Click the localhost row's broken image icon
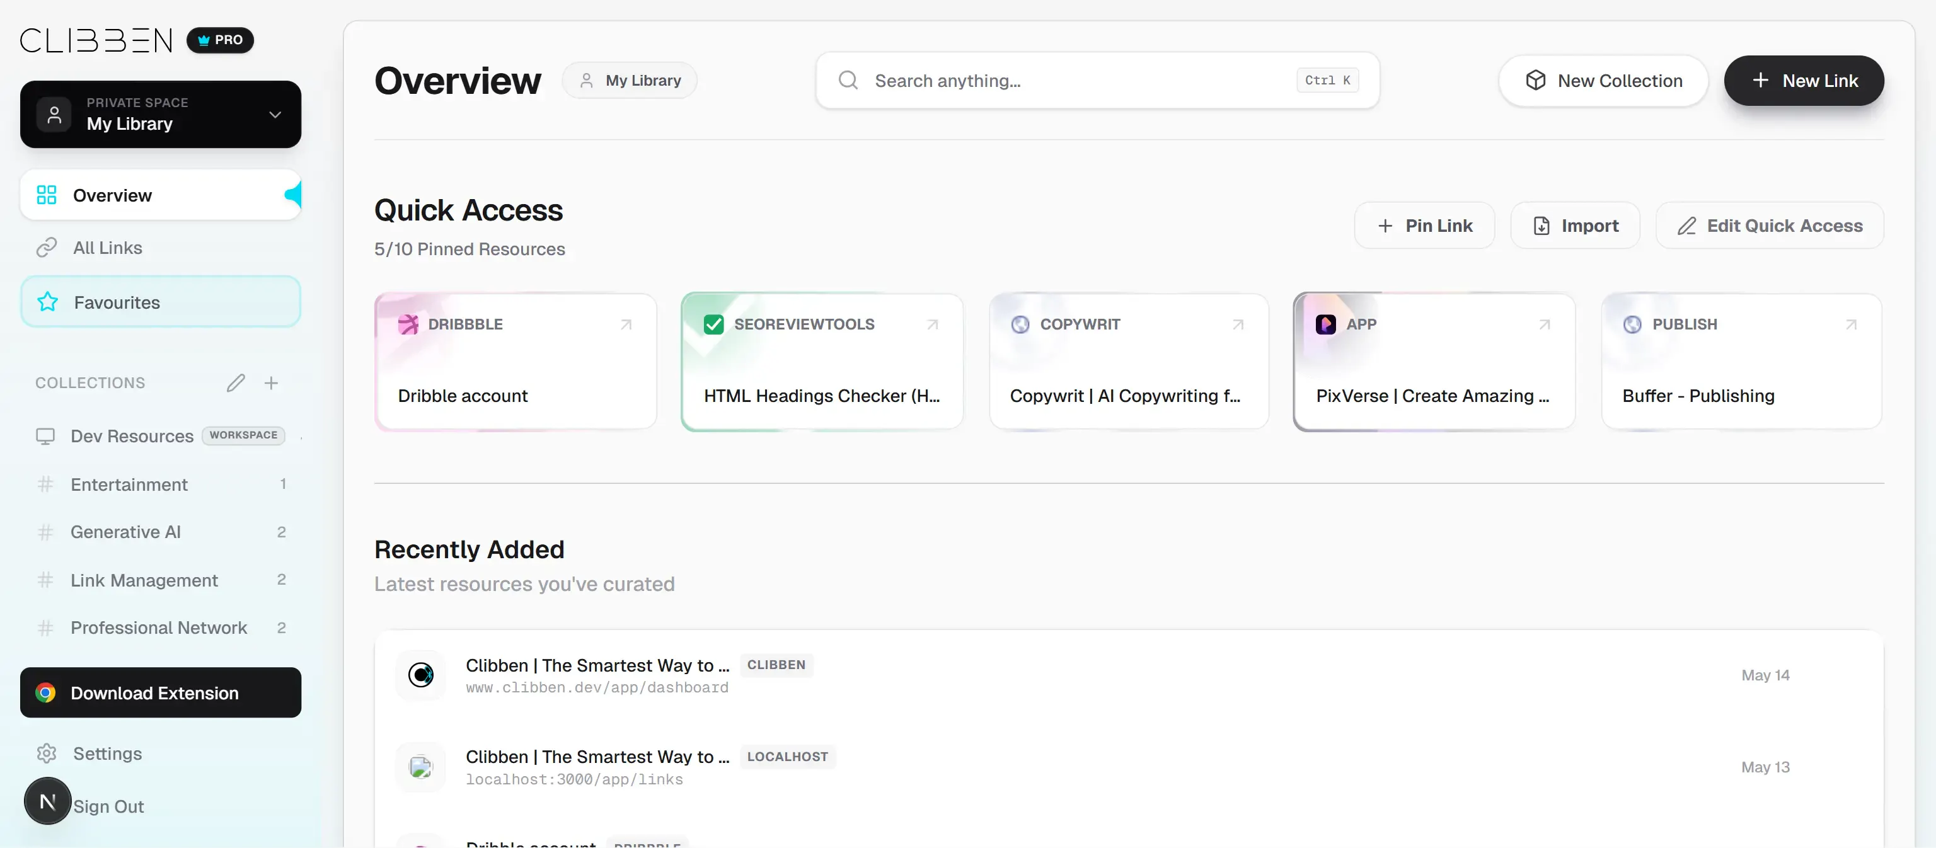This screenshot has width=1936, height=848. pos(421,767)
